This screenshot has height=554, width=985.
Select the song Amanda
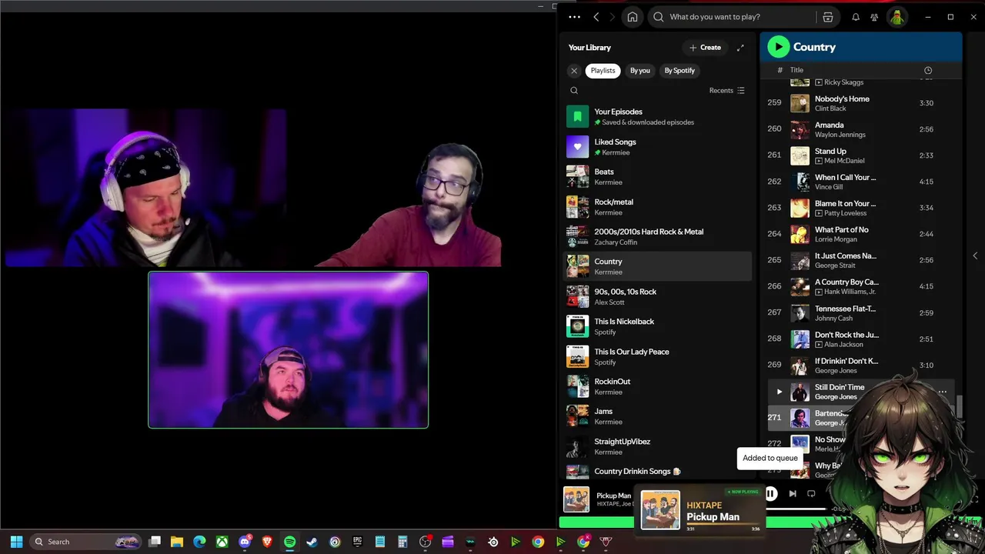click(829, 125)
